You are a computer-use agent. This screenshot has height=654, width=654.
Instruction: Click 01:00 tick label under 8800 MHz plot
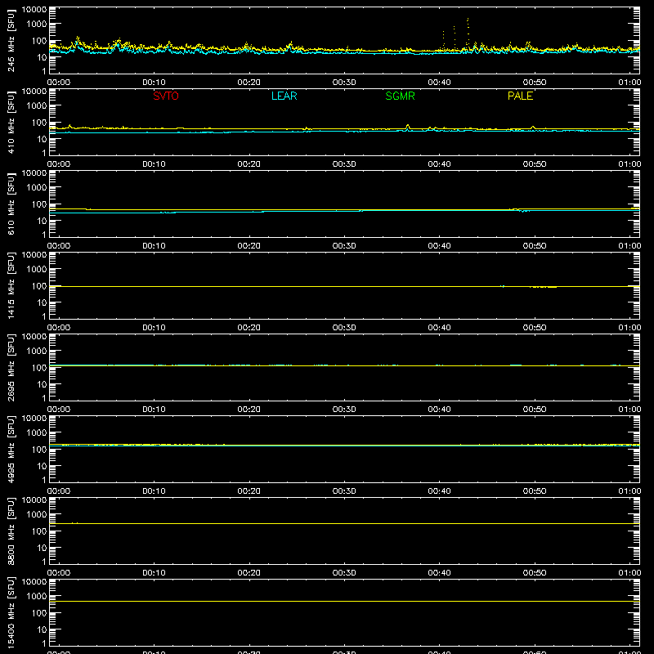[629, 573]
